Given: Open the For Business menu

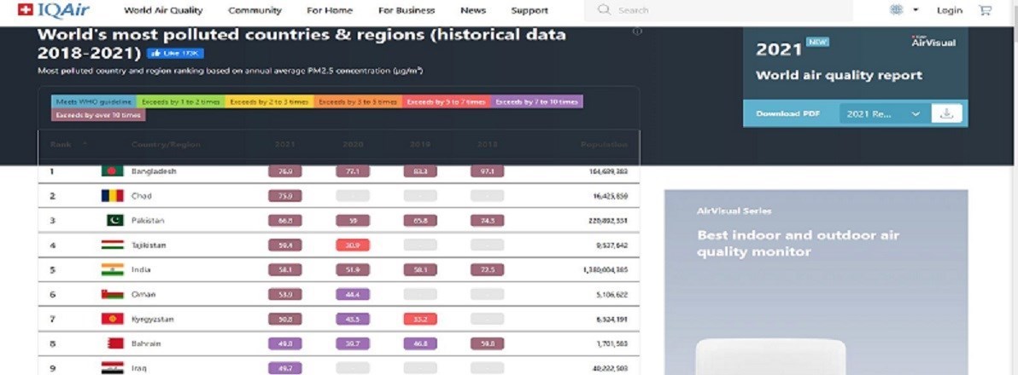Looking at the screenshot, I should pyautogui.click(x=406, y=11).
